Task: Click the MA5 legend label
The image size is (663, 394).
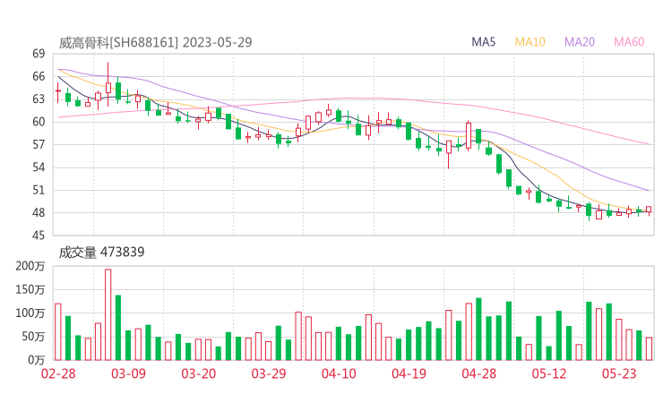Action: [483, 42]
